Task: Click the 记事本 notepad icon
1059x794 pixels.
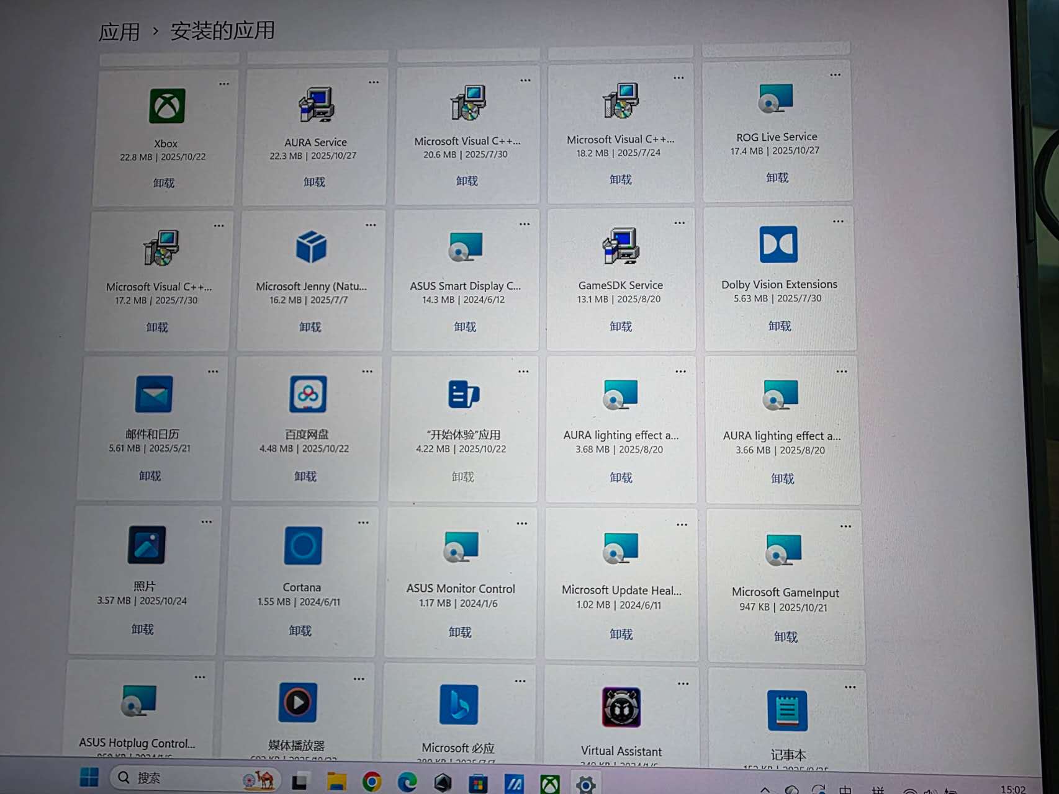Action: pyautogui.click(x=787, y=710)
